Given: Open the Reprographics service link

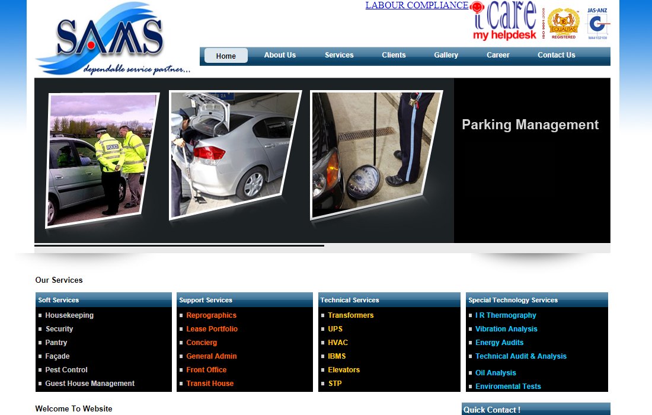Looking at the screenshot, I should 211,315.
